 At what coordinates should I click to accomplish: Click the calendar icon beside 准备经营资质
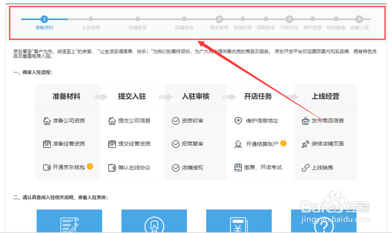point(47,144)
